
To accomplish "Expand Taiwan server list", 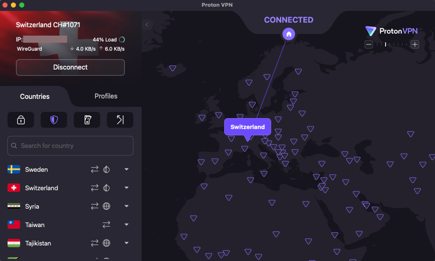I will coord(127,224).
